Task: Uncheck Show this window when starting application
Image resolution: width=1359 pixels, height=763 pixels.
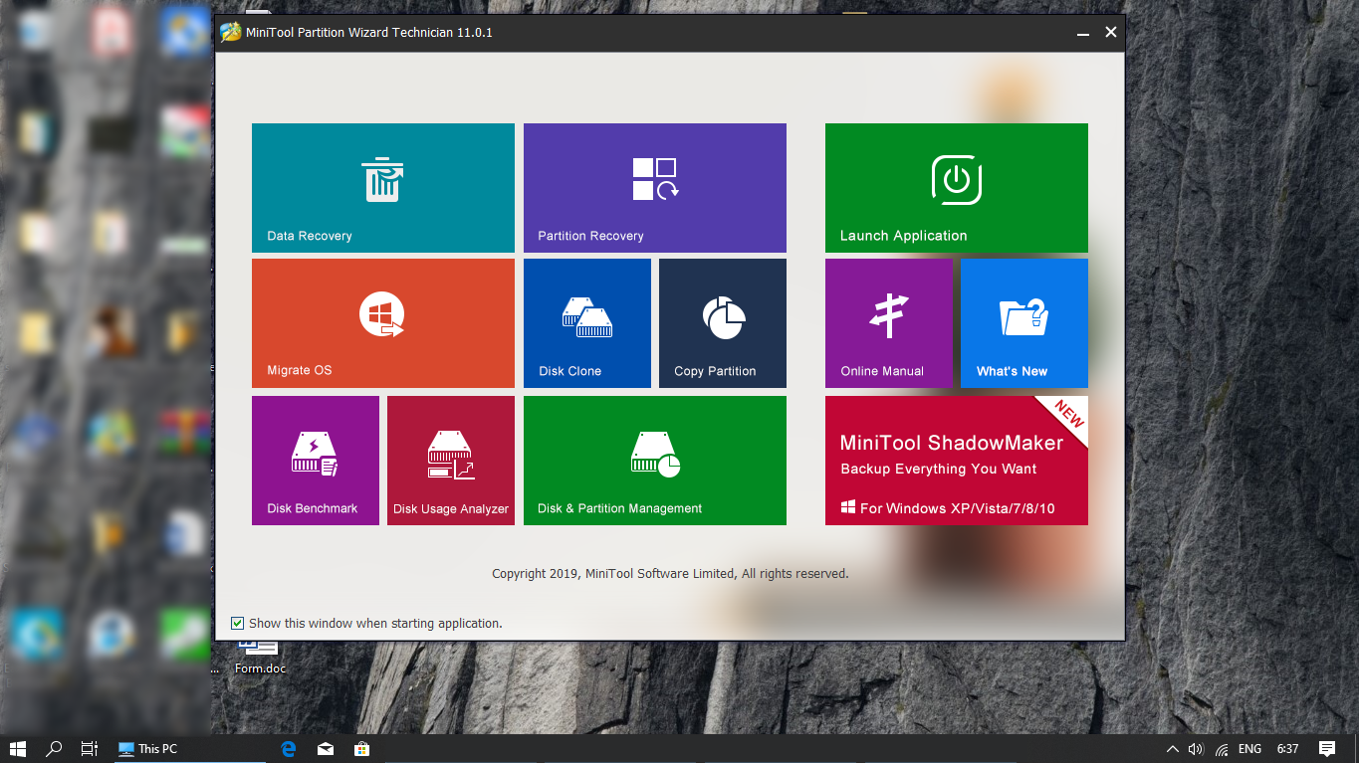Action: [x=237, y=624]
